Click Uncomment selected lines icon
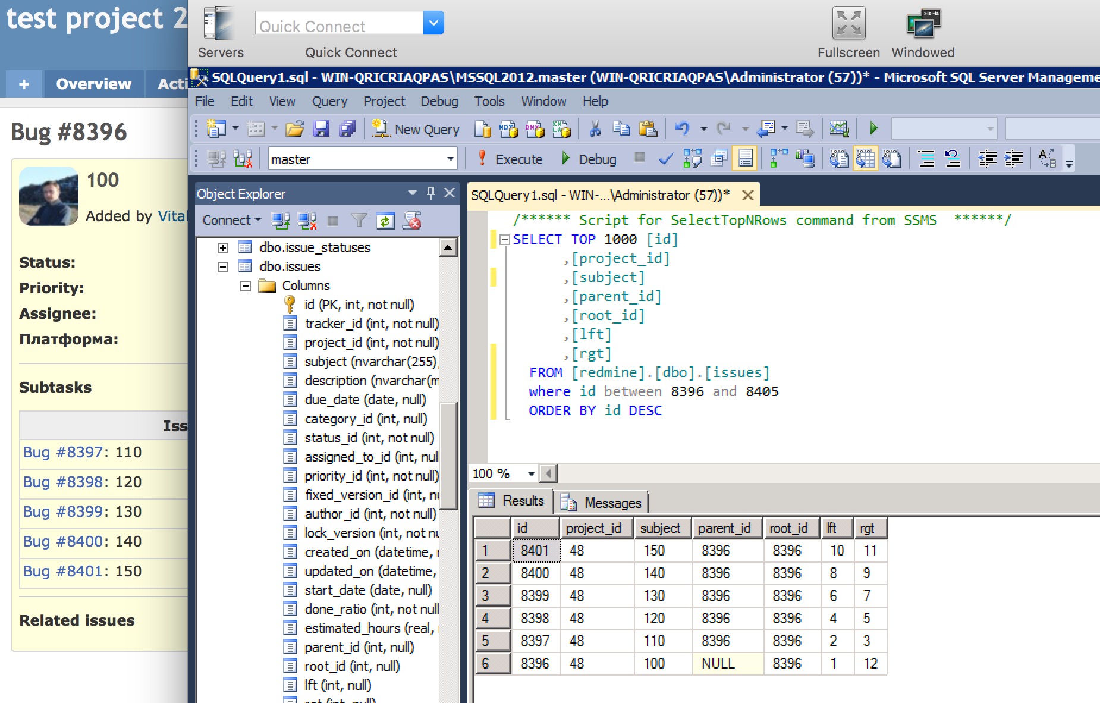Image resolution: width=1100 pixels, height=703 pixels. [x=953, y=159]
